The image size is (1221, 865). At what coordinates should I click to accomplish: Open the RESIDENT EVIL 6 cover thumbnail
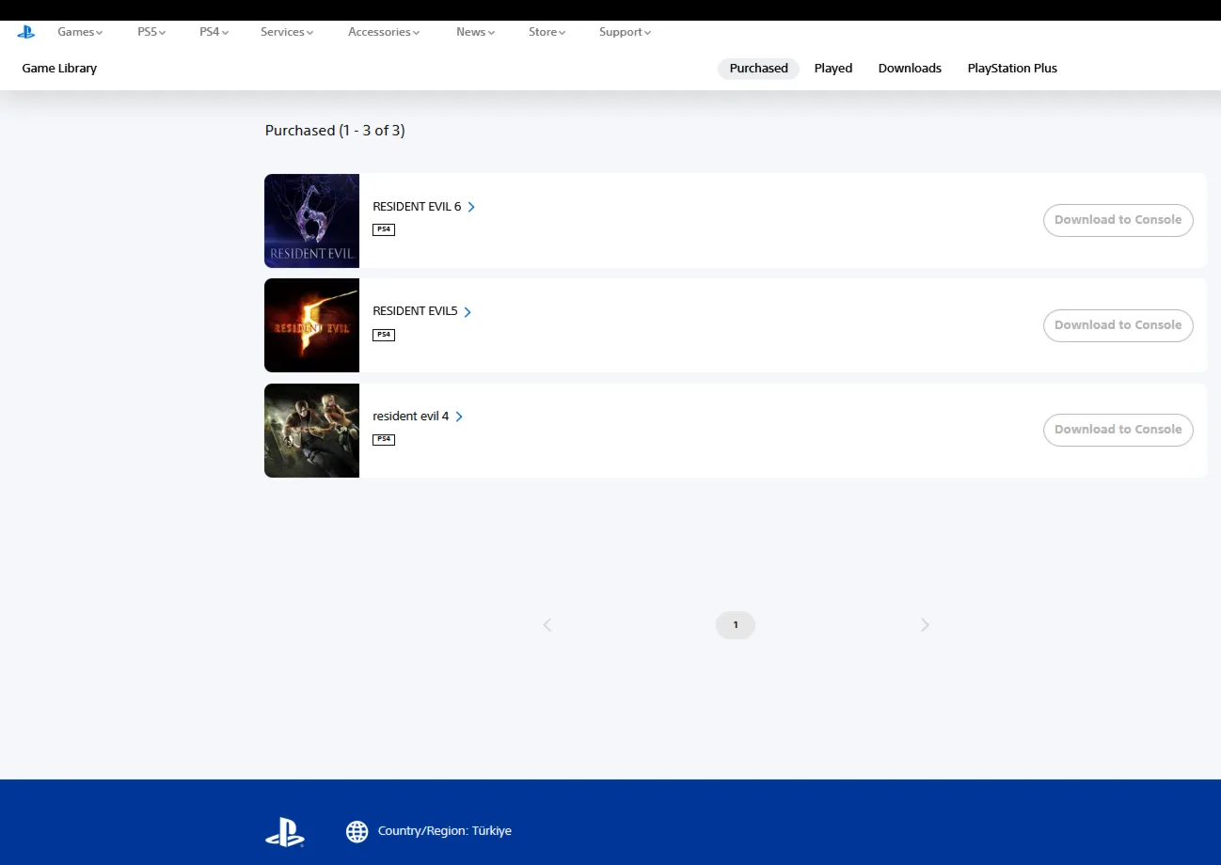point(311,221)
